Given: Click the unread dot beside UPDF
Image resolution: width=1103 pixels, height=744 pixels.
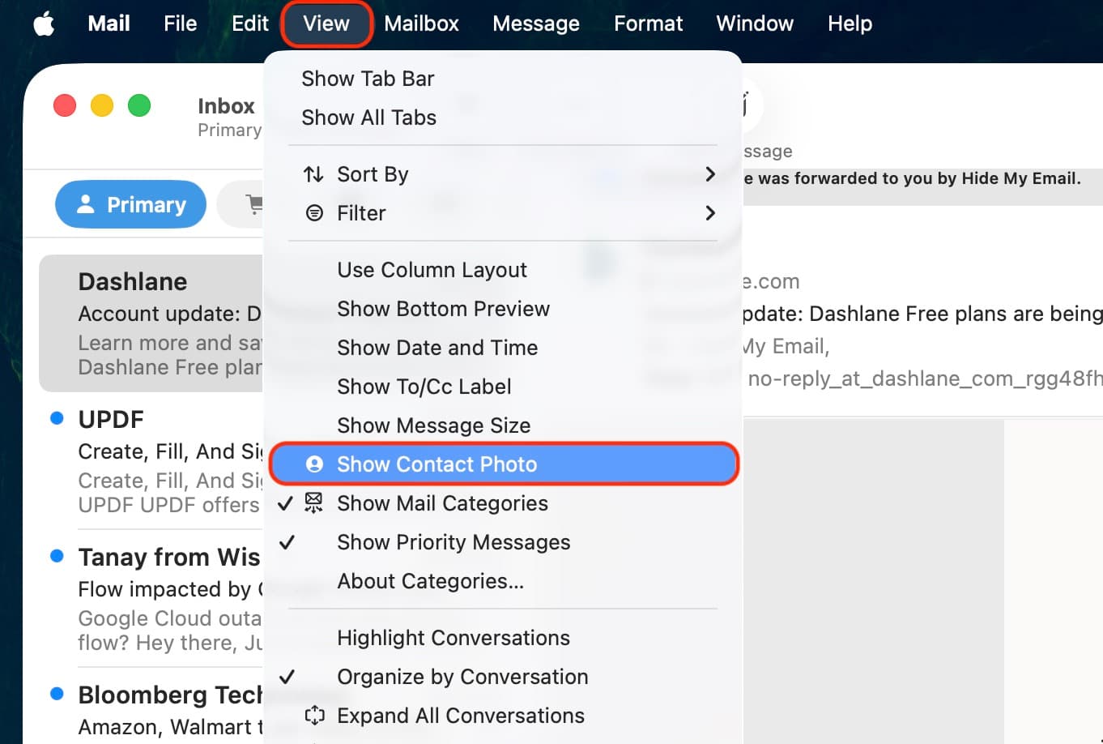Looking at the screenshot, I should click(x=57, y=418).
